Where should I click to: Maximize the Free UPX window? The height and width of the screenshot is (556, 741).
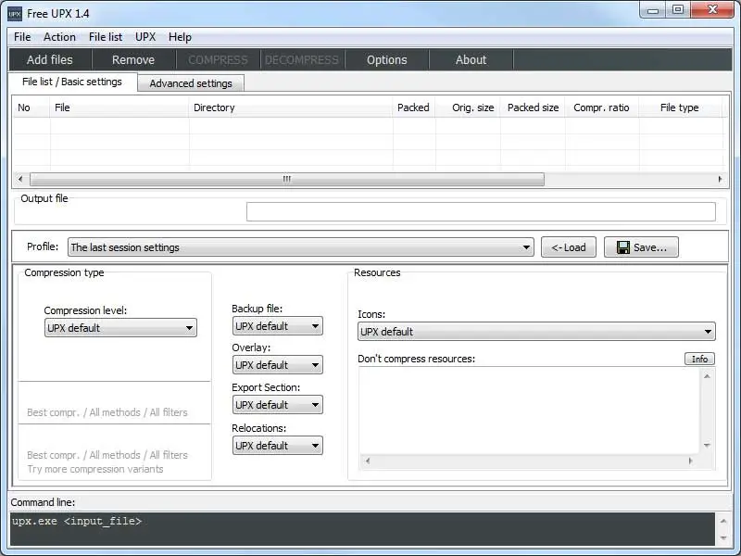678,10
